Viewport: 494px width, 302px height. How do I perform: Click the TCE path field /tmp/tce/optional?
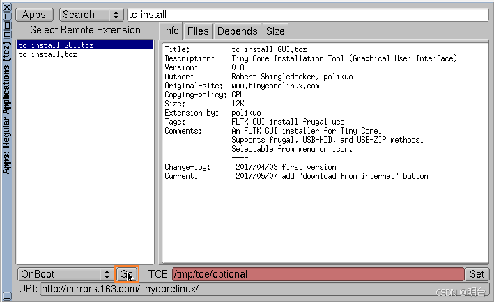pyautogui.click(x=318, y=274)
